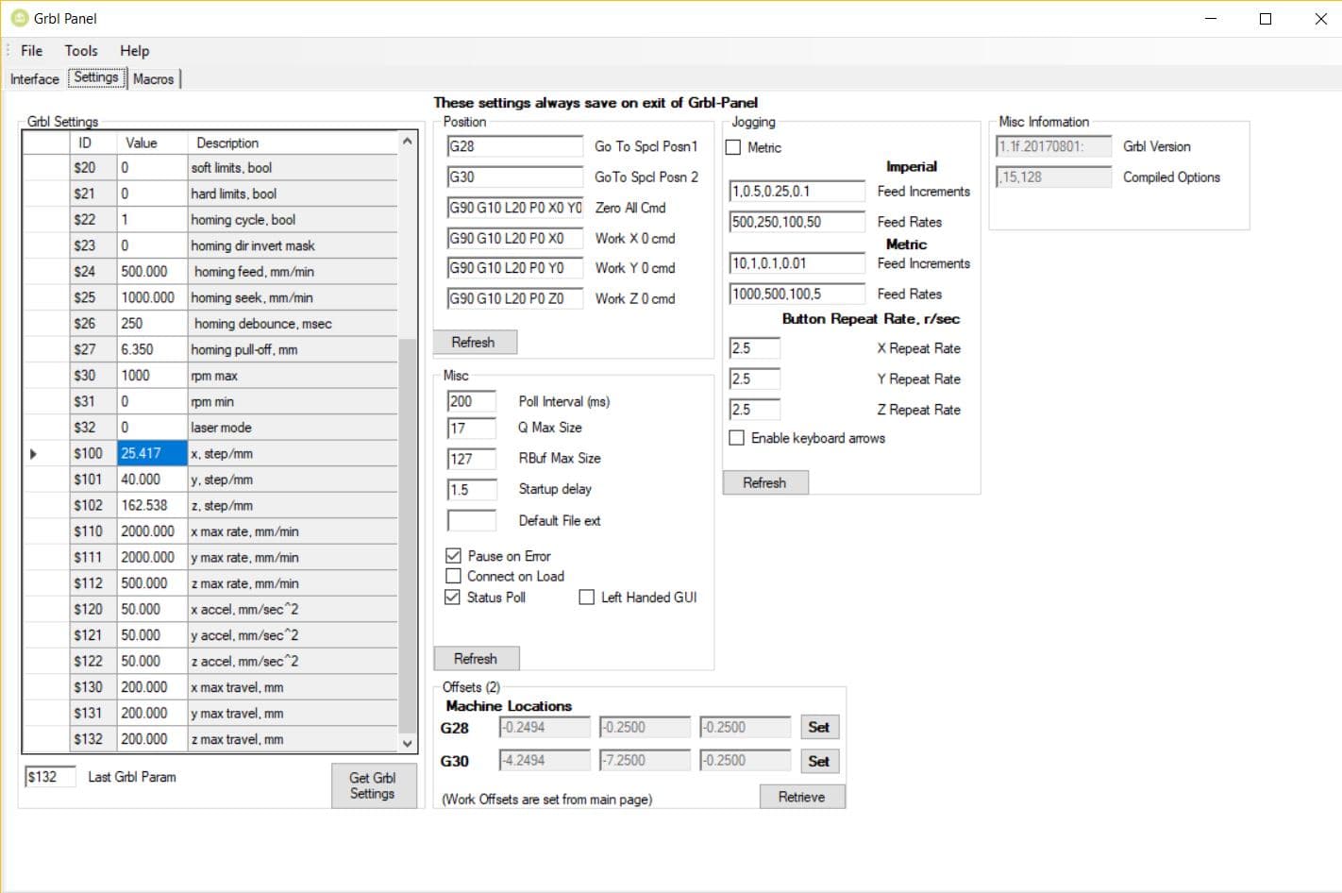
Task: Disable Status Poll
Action: (x=453, y=597)
